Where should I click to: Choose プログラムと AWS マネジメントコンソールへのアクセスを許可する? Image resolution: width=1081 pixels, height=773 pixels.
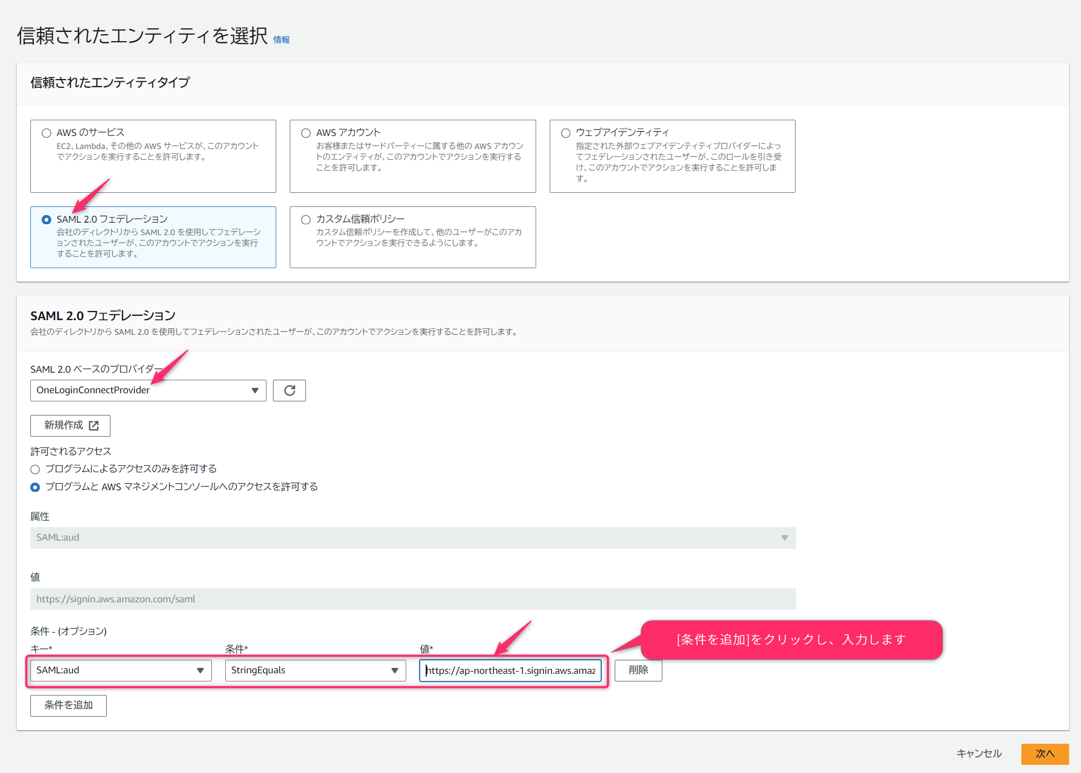click(x=35, y=488)
